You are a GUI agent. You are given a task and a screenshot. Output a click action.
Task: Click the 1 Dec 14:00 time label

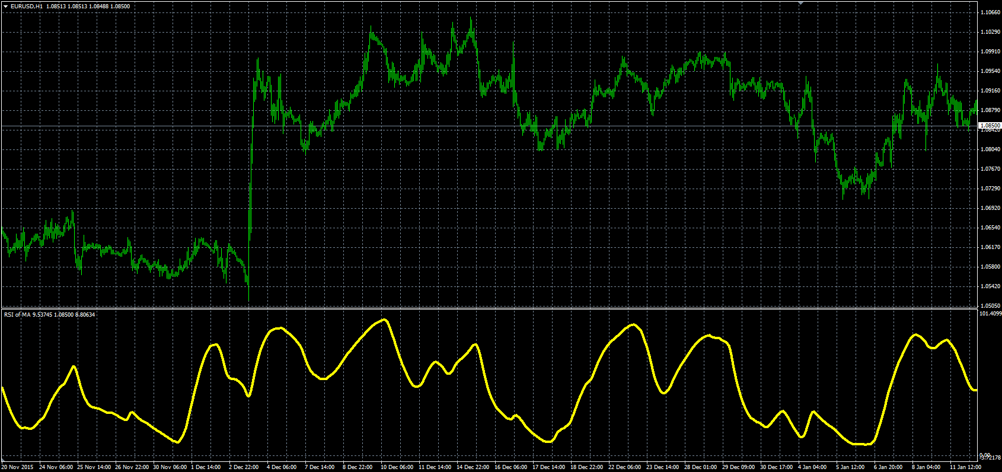click(x=206, y=467)
